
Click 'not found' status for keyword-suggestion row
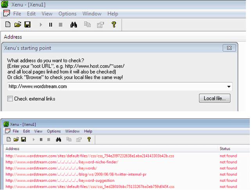point(228,180)
